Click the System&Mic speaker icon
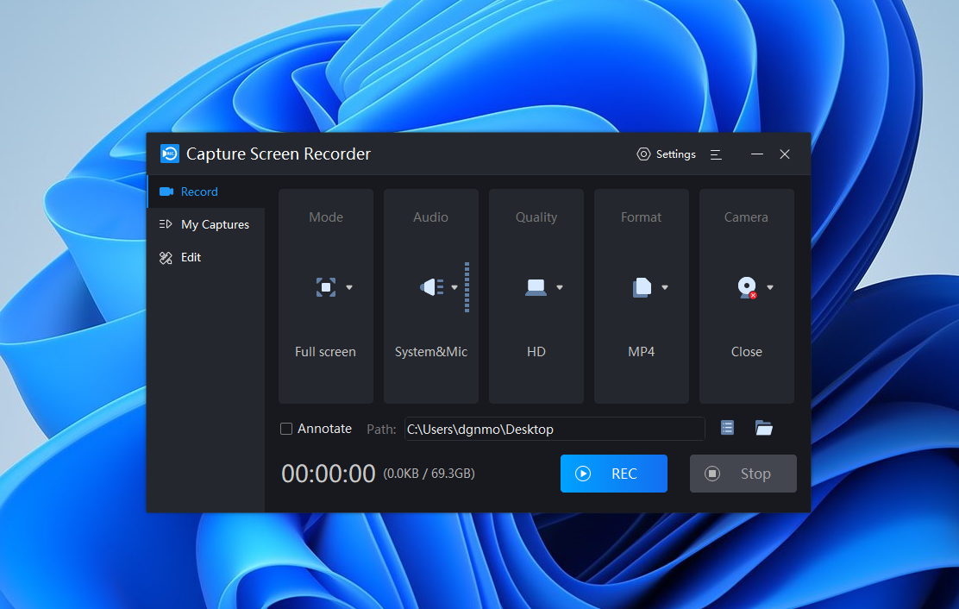The height and width of the screenshot is (609, 959). [x=431, y=287]
